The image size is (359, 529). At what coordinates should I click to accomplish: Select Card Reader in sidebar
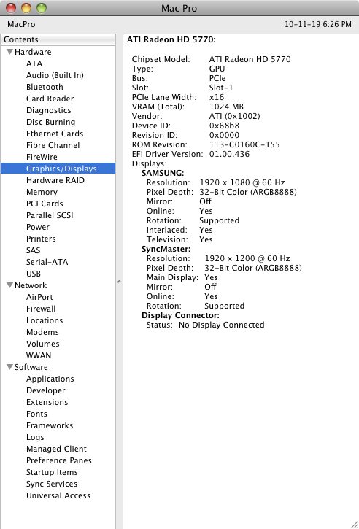tap(50, 99)
